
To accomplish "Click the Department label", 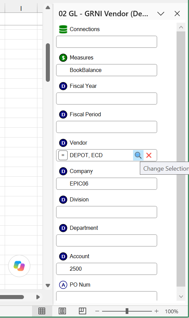I will click(84, 228).
